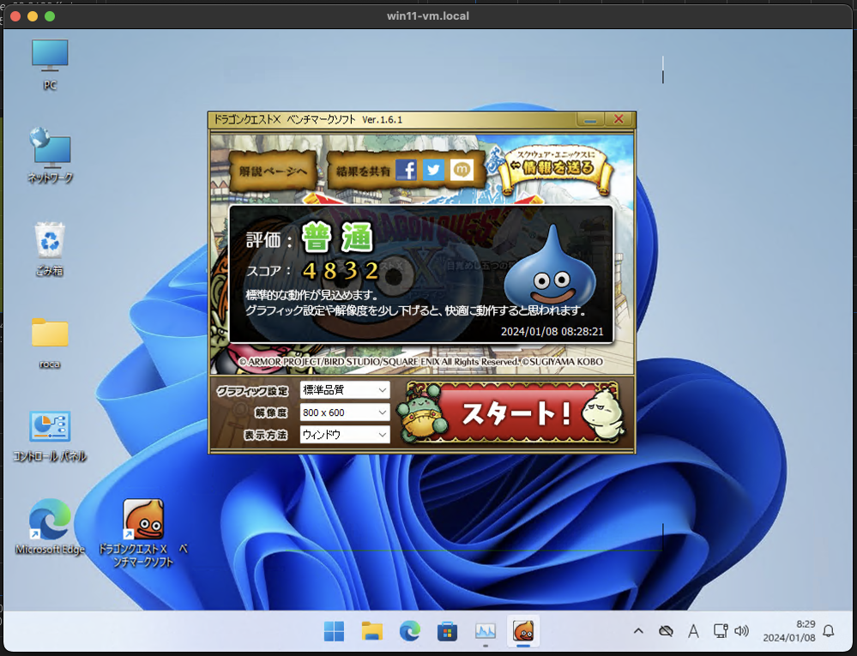This screenshot has height=656, width=857.
Task: Open Microsoft Store from the taskbar
Action: (447, 631)
